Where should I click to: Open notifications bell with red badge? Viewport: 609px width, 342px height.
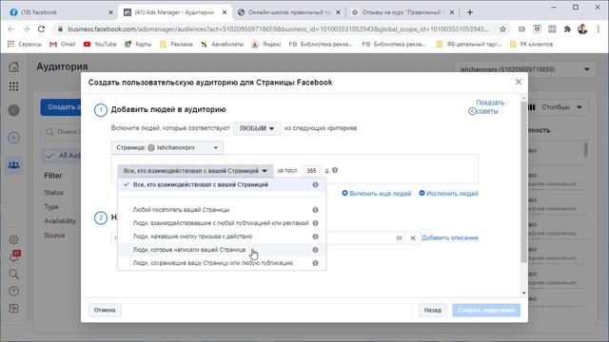pyautogui.click(x=14, y=256)
